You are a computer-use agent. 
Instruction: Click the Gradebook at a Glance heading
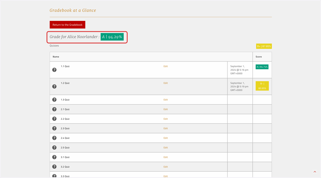tap(73, 10)
